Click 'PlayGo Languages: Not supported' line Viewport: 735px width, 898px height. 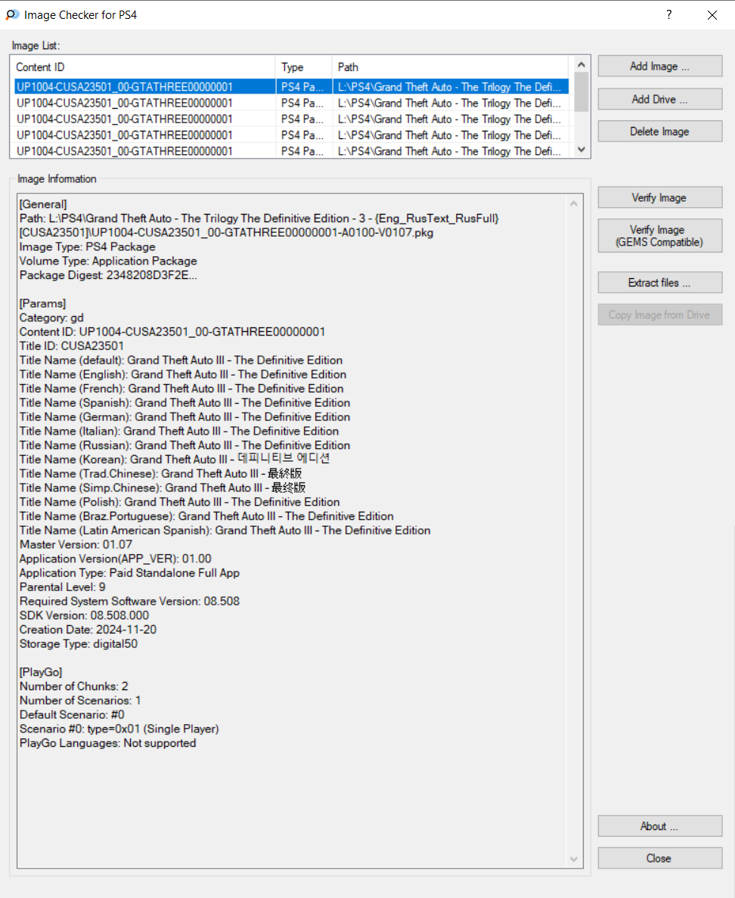[107, 743]
